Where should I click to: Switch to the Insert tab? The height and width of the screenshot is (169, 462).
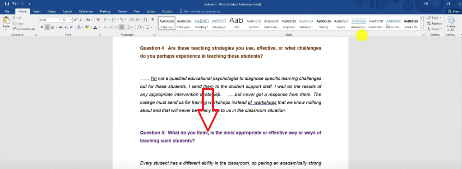37,11
